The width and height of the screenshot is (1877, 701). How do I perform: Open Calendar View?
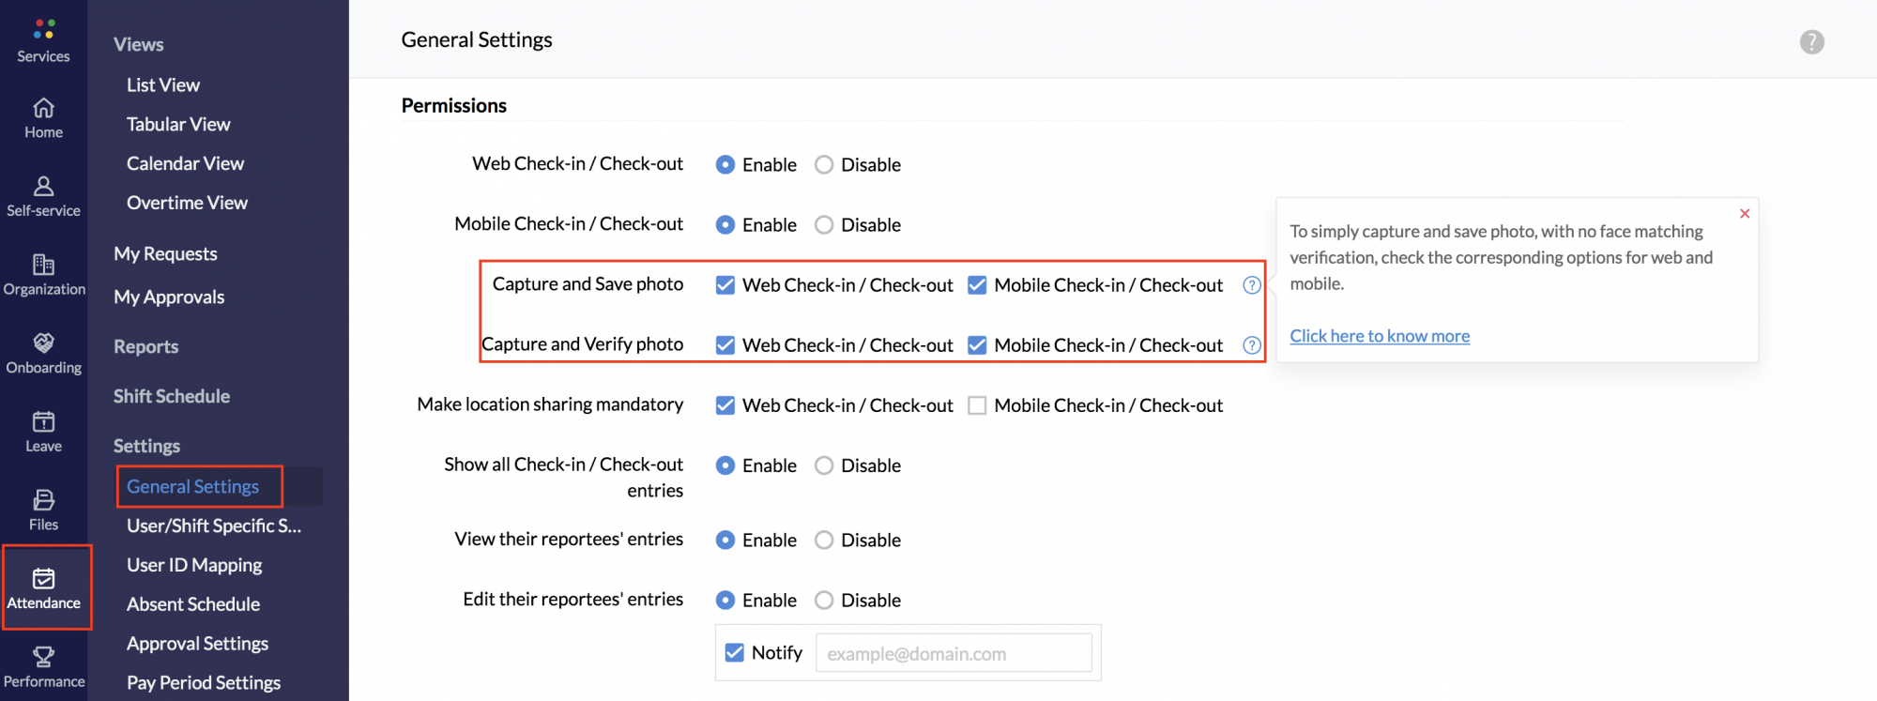coord(185,164)
